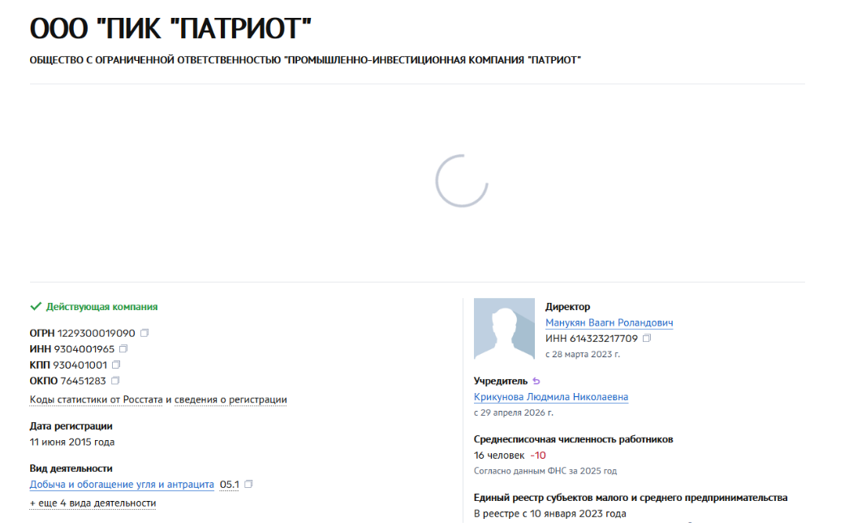Click the full company name line
Viewport: 853px width, 531px height.
[305, 60]
